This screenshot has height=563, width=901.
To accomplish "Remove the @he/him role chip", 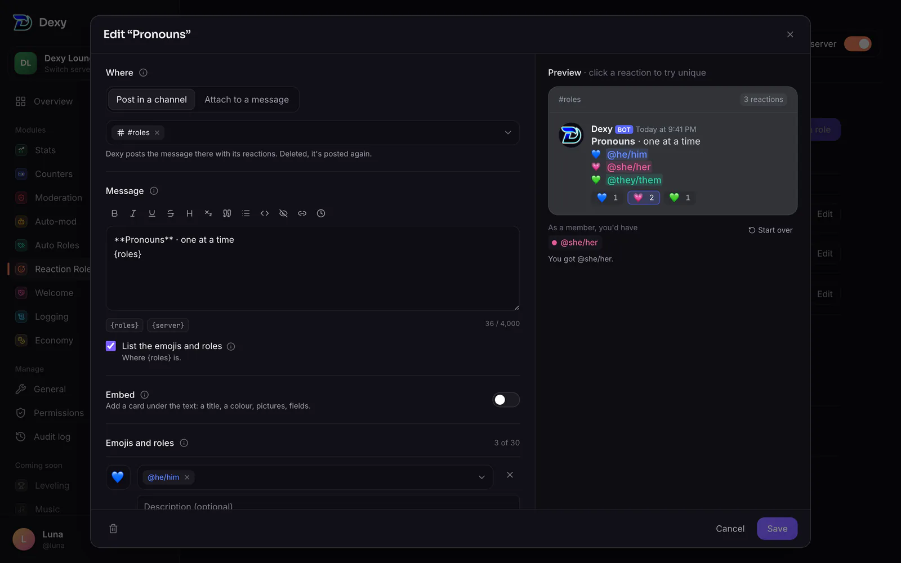I will pos(187,477).
